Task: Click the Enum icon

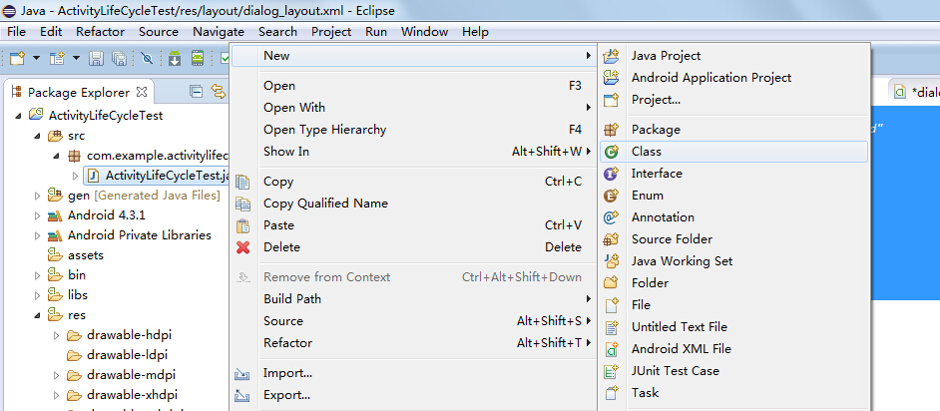Action: pyautogui.click(x=611, y=196)
